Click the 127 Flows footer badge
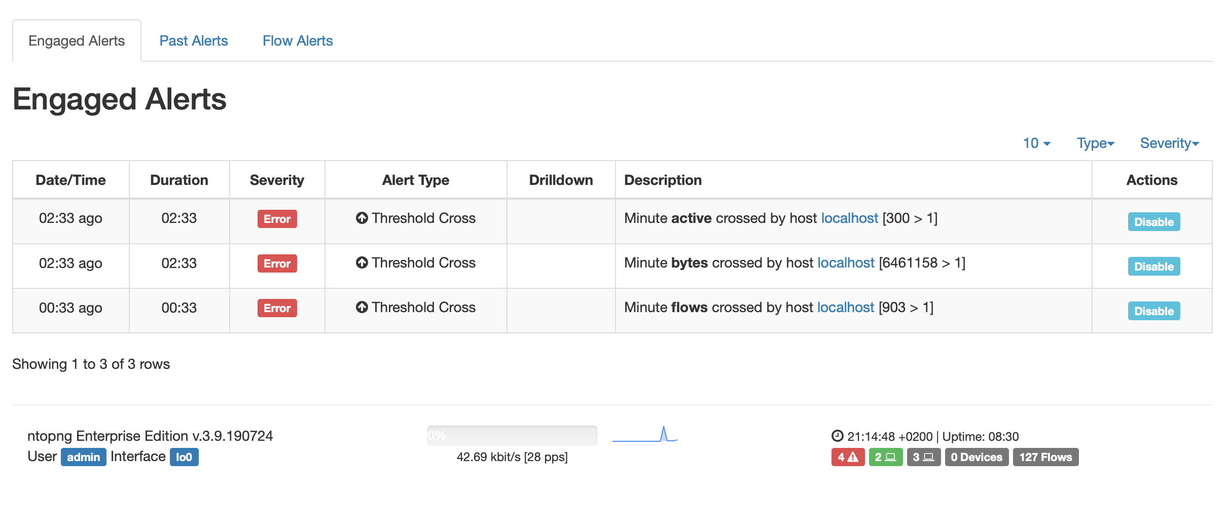 [1045, 457]
